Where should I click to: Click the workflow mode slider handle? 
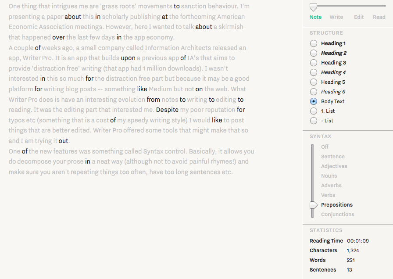[313, 7]
